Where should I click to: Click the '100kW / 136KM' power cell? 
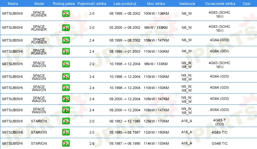coord(156,13)
